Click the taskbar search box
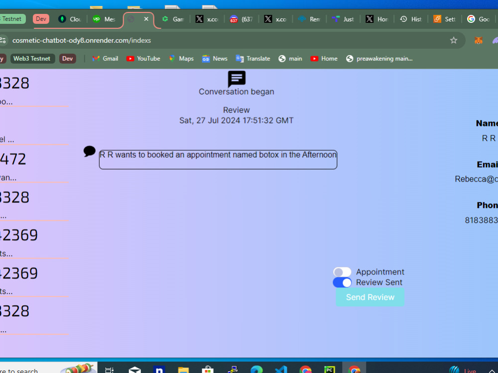The image size is (498, 373). click(49, 368)
